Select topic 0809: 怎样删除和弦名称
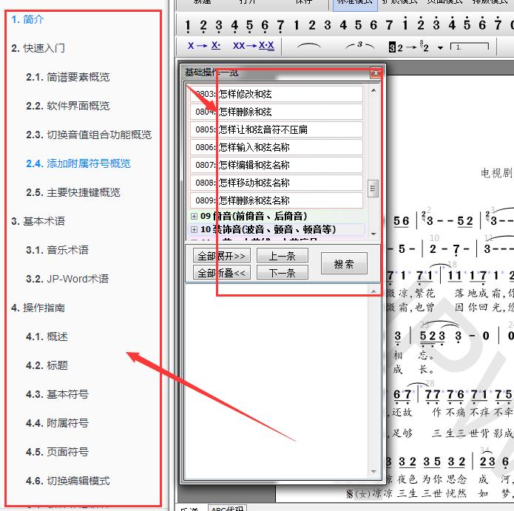This screenshot has width=514, height=511. [277, 200]
